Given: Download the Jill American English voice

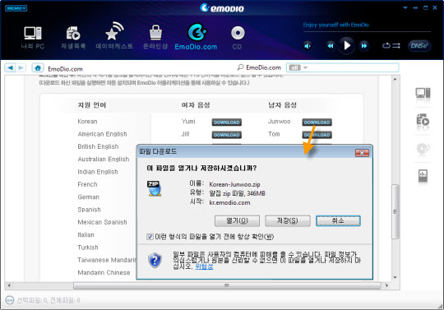Looking at the screenshot, I should 227,135.
